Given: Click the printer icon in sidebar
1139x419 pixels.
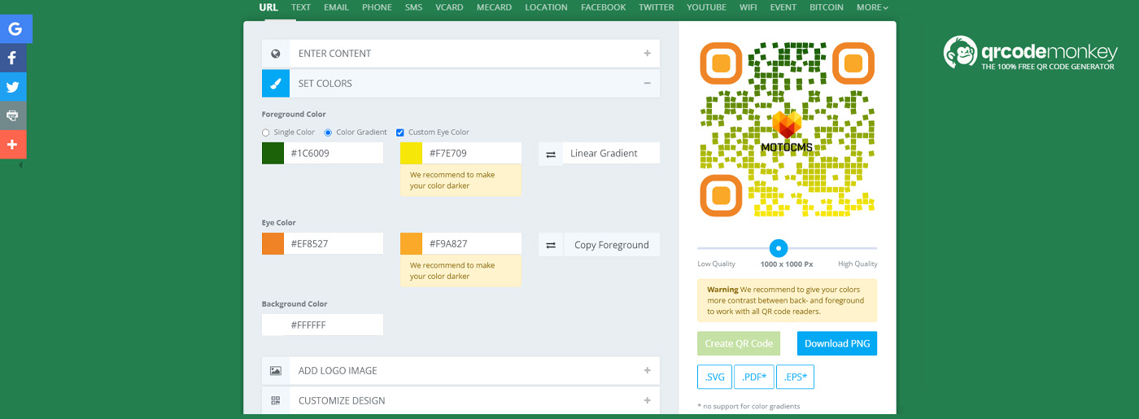Looking at the screenshot, I should point(13,116).
